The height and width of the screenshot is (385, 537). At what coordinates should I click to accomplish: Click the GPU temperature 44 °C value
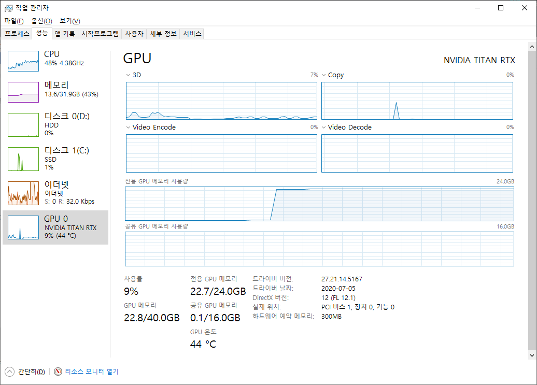coord(203,344)
